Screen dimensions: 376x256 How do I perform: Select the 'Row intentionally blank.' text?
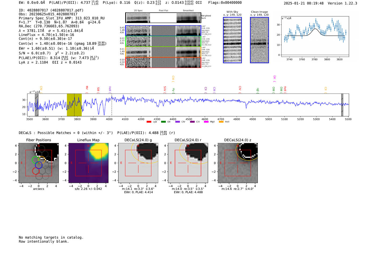pyautogui.click(x=44, y=241)
